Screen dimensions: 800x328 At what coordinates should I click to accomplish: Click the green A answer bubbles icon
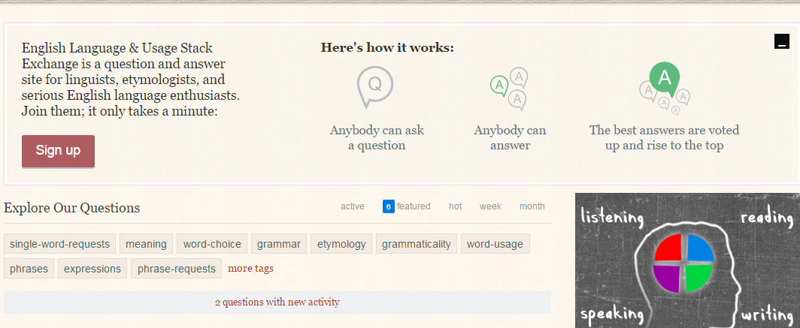(x=509, y=89)
